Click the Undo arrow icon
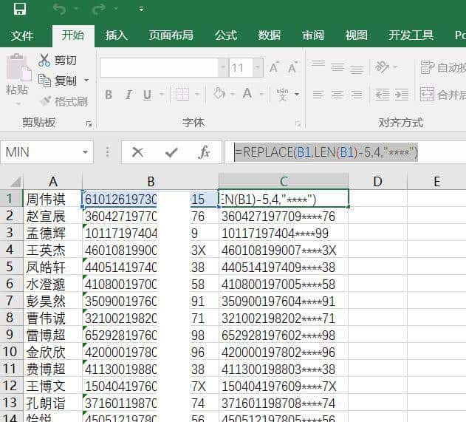The height and width of the screenshot is (422, 466). (59, 9)
